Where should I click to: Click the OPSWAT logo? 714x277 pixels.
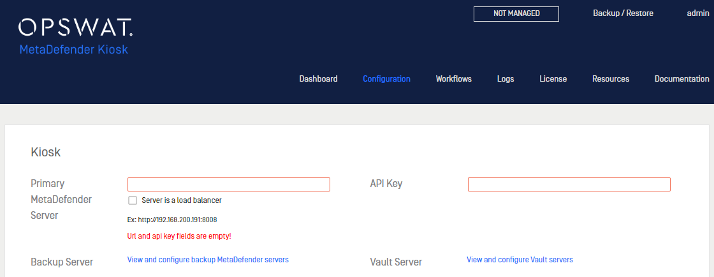(76, 28)
